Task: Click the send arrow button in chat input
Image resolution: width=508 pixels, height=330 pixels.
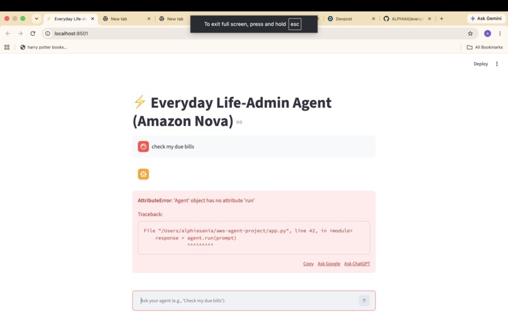Action: coord(364,300)
